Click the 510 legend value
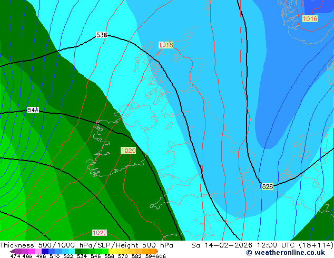 coord(55,256)
